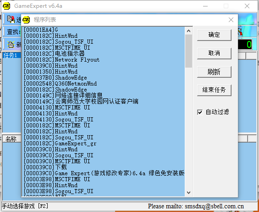Click the 取消 button
259x212 pixels.
[x=214, y=53]
